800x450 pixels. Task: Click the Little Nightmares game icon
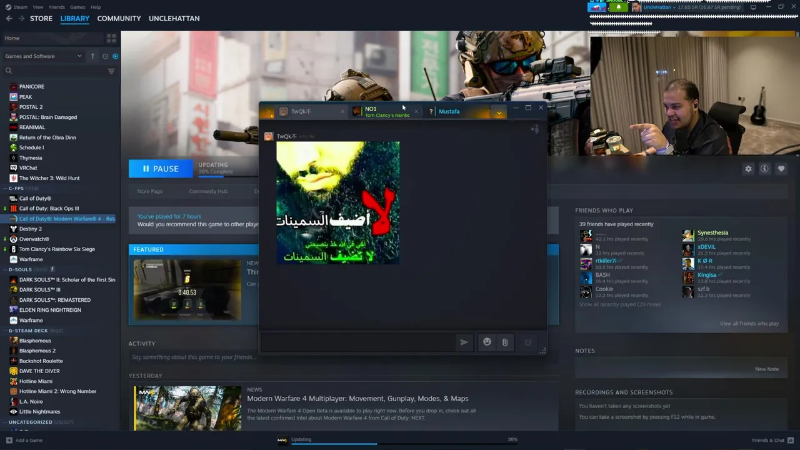coord(14,412)
